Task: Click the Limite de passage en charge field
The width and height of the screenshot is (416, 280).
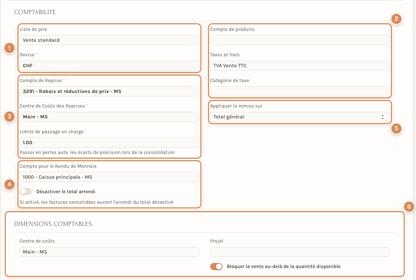Action: pos(109,142)
